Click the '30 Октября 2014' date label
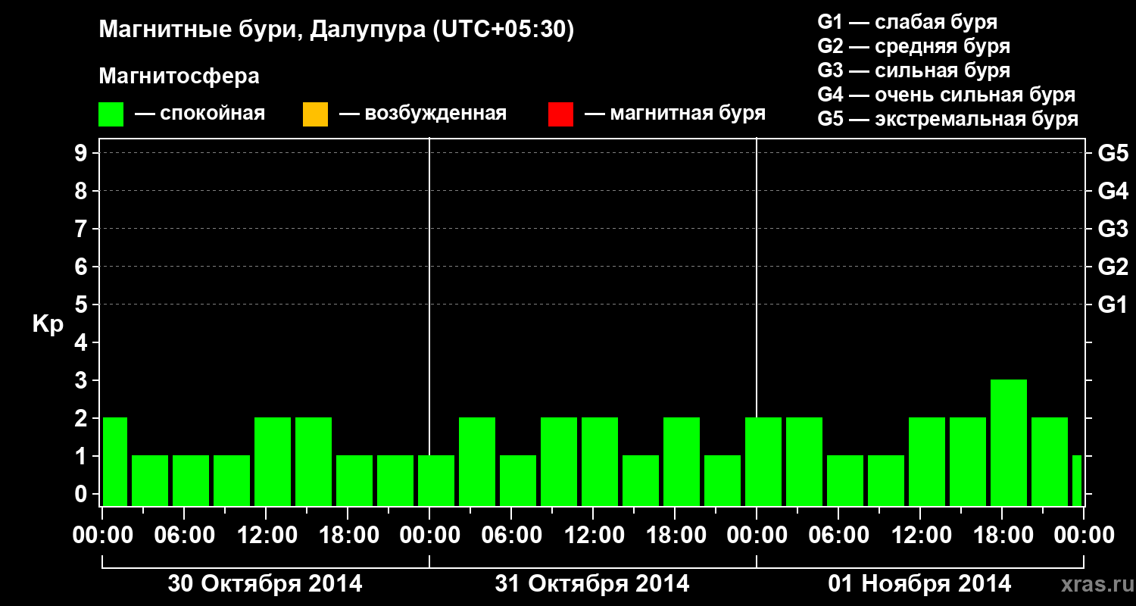This screenshot has width=1136, height=606. coord(265,583)
